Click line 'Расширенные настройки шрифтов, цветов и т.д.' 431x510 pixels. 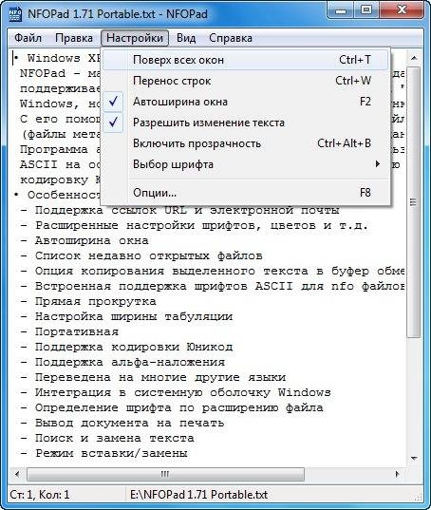click(201, 225)
